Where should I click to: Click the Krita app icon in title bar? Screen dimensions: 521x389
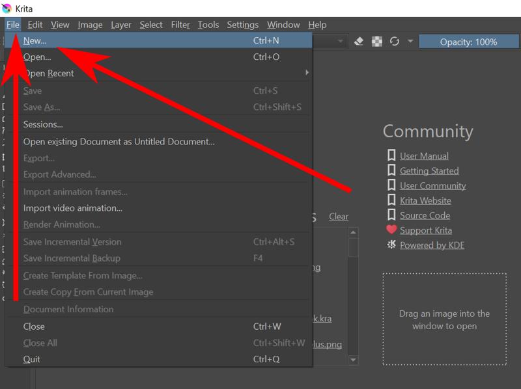point(7,7)
